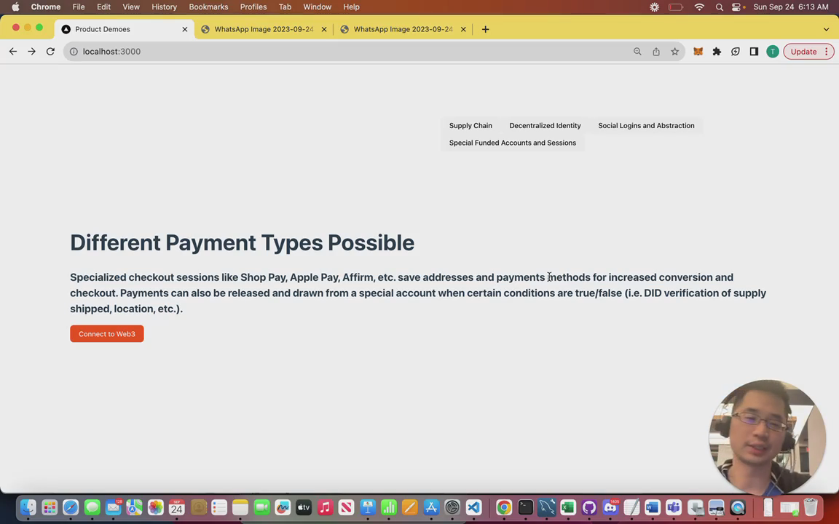The height and width of the screenshot is (524, 839).
Task: Click the Different Payment Types Possible heading
Action: [243, 243]
